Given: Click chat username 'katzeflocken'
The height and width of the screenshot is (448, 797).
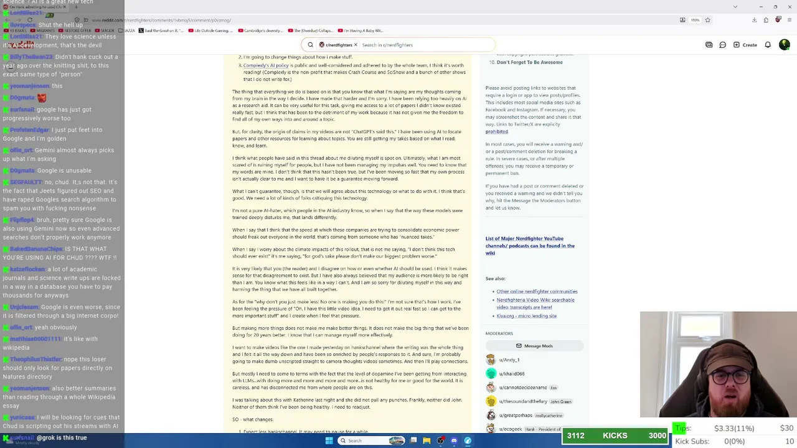Looking at the screenshot, I should click(27, 269).
